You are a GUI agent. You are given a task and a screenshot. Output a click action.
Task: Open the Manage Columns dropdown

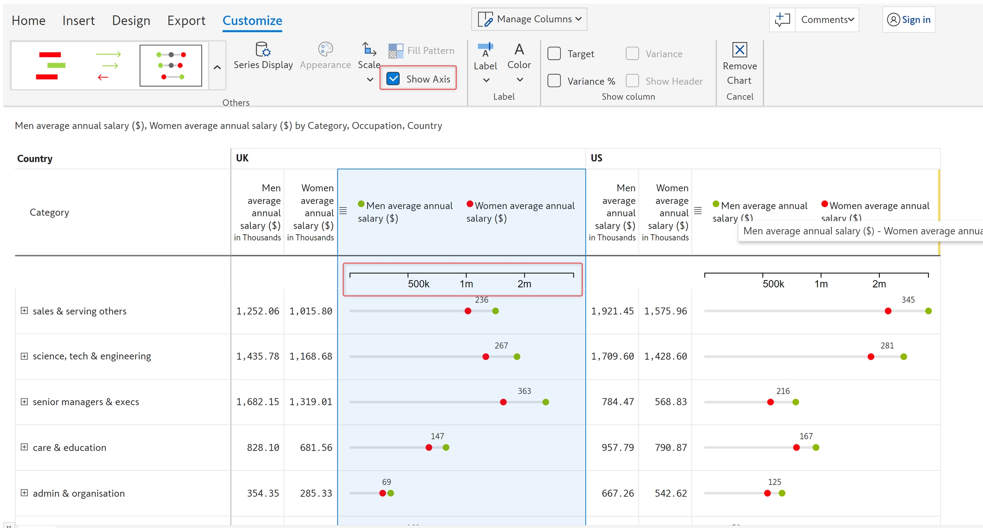[x=529, y=19]
